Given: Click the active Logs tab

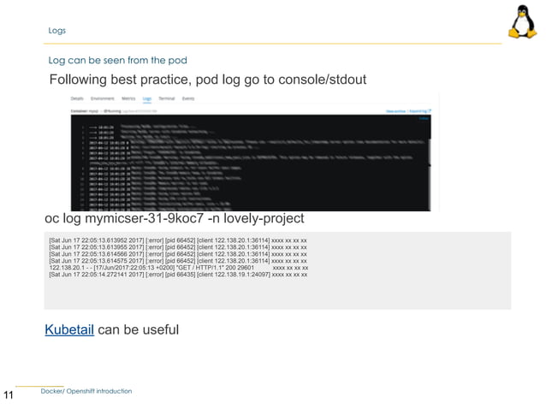Looking at the screenshot, I should (147, 99).
